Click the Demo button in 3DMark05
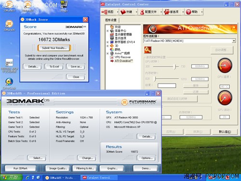 tap(146, 168)
